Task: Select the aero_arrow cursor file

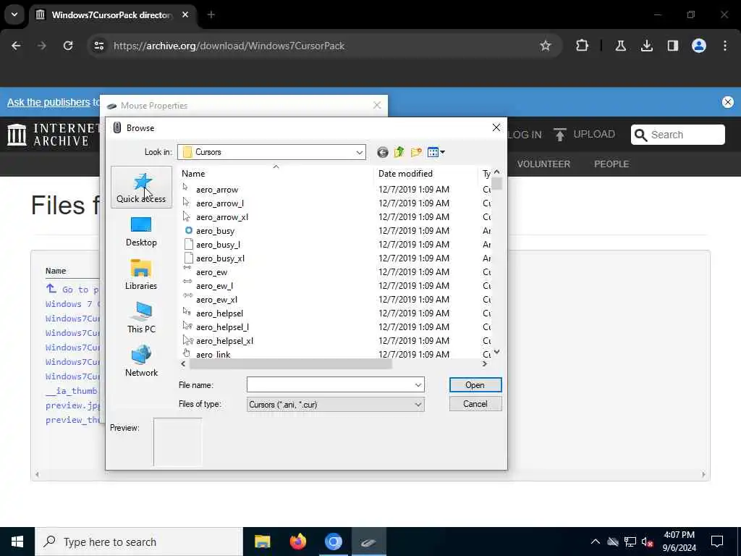Action: pos(217,190)
